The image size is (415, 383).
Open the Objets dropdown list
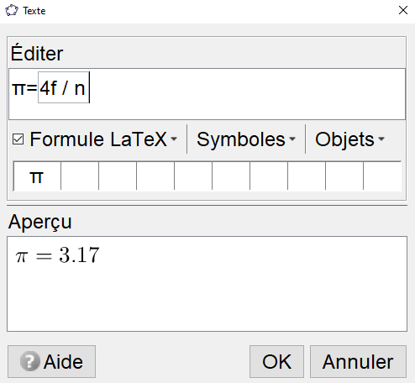349,139
